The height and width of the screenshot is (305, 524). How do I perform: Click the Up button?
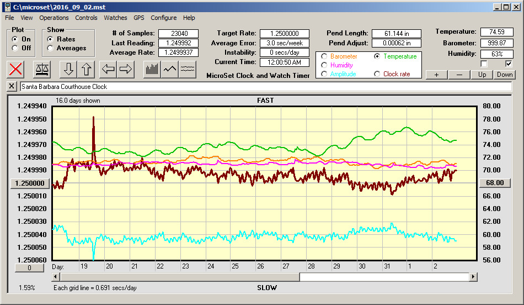pos(482,75)
